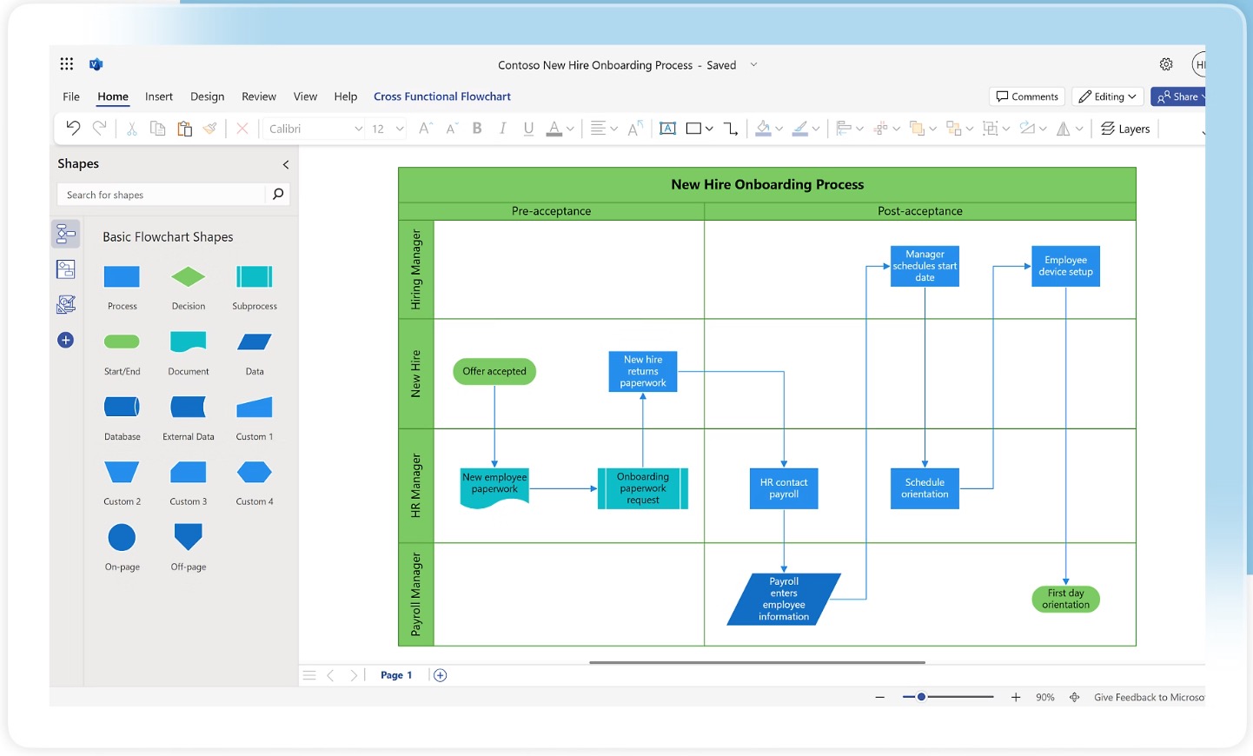Image resolution: width=1253 pixels, height=756 pixels.
Task: Click the Redo icon
Action: point(100,129)
